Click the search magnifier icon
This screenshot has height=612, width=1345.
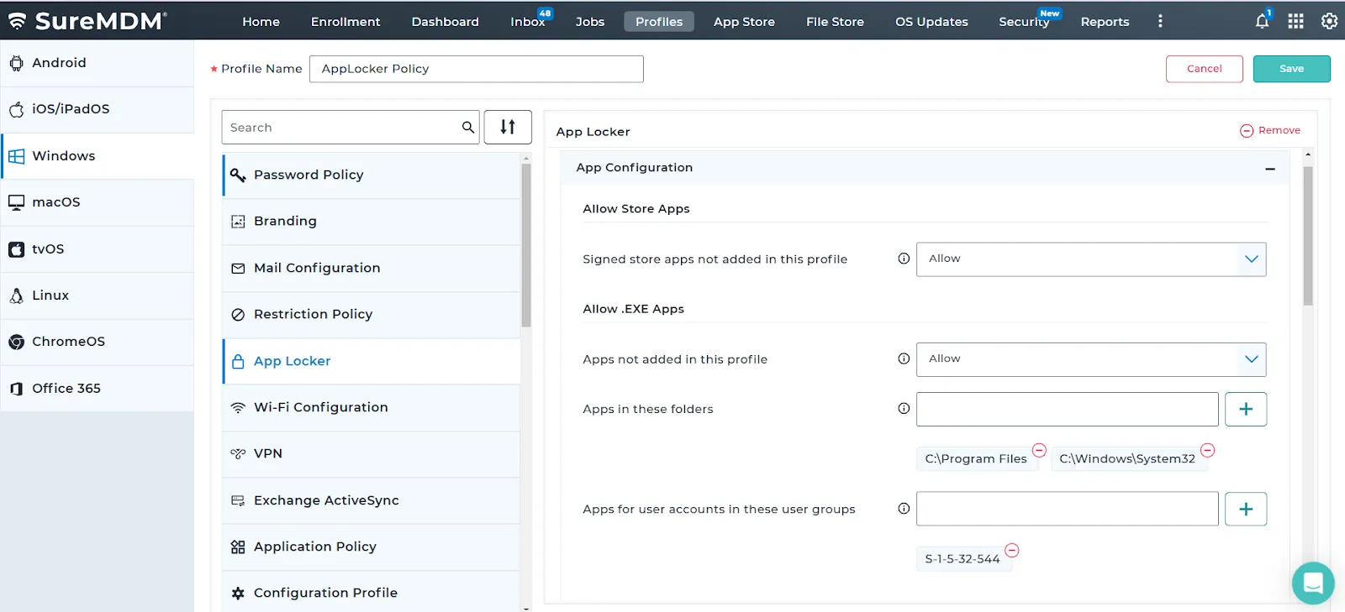(x=468, y=128)
